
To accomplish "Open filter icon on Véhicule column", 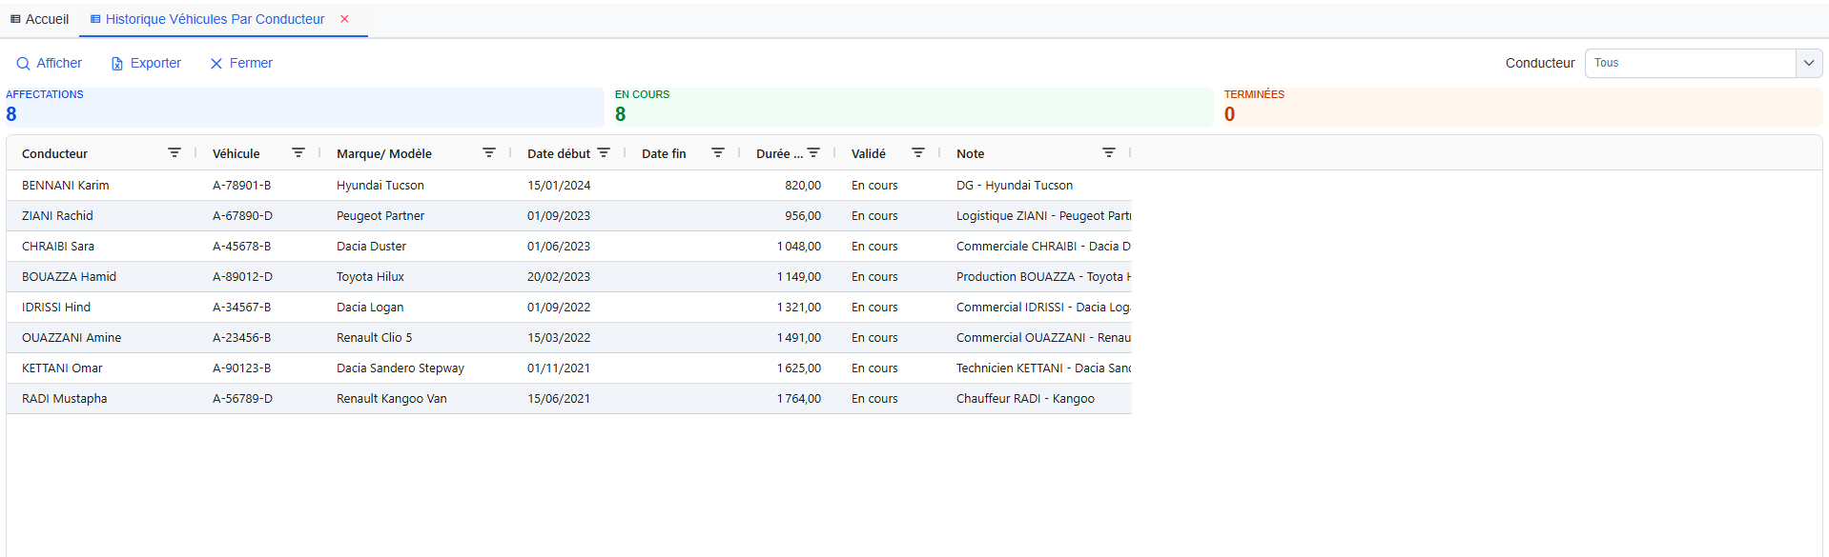I will pyautogui.click(x=298, y=153).
